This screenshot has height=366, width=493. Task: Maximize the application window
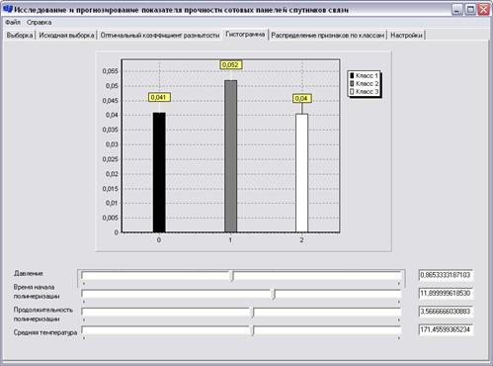pyautogui.click(x=470, y=10)
